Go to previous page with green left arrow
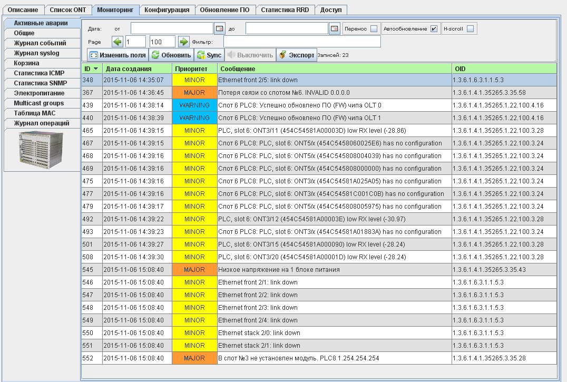 [118, 42]
